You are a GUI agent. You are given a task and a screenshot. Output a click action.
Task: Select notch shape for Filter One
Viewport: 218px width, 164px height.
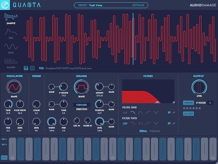(156, 113)
